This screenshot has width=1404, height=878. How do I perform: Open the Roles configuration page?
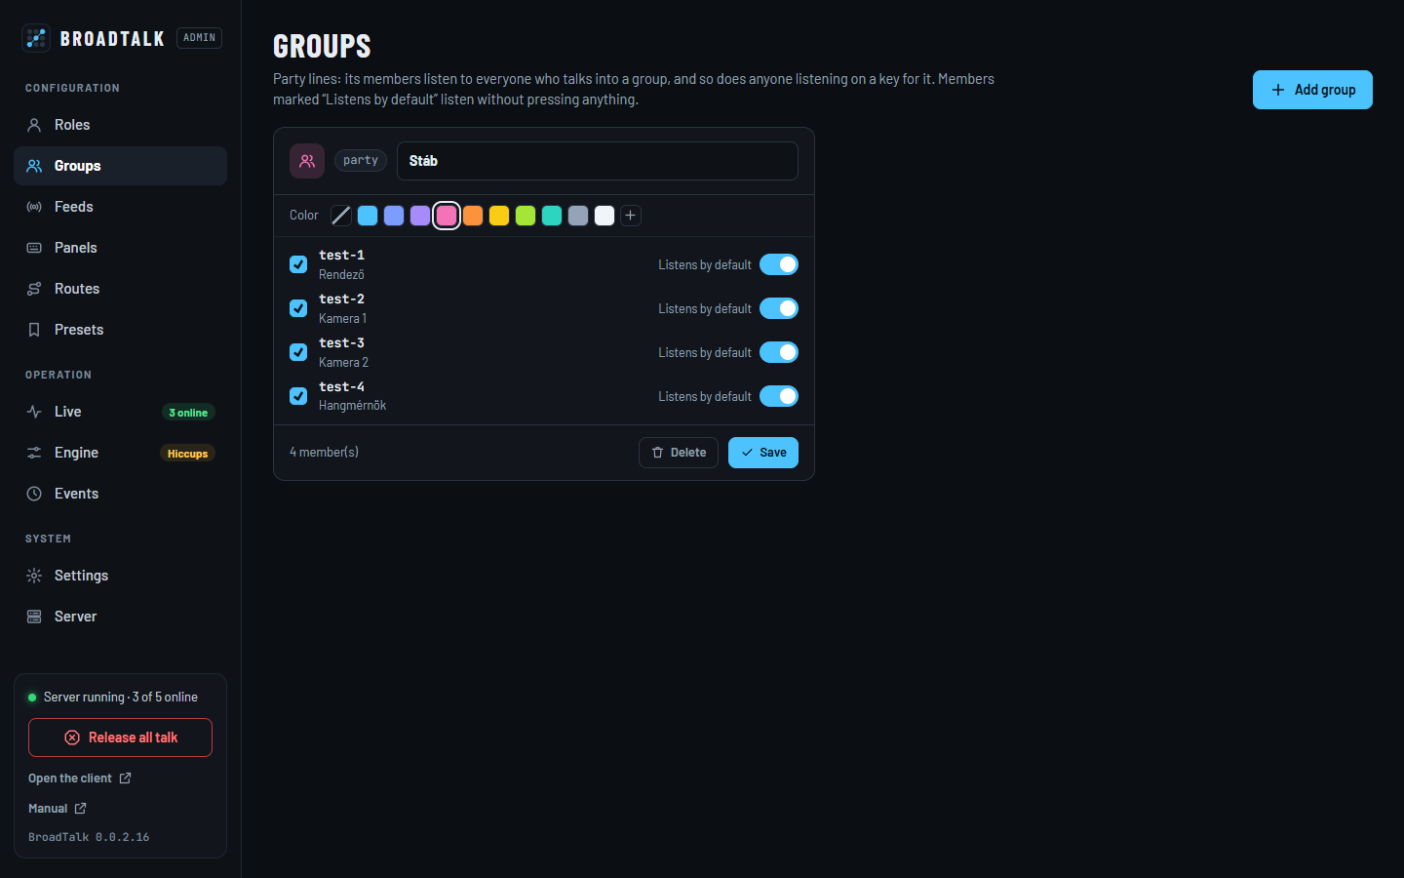tap(120, 125)
